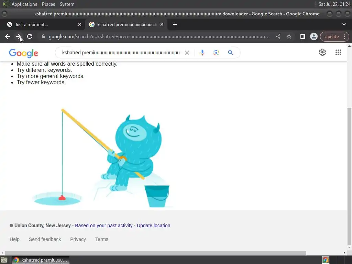
Task: Open the Places menu
Action: pos(48,4)
